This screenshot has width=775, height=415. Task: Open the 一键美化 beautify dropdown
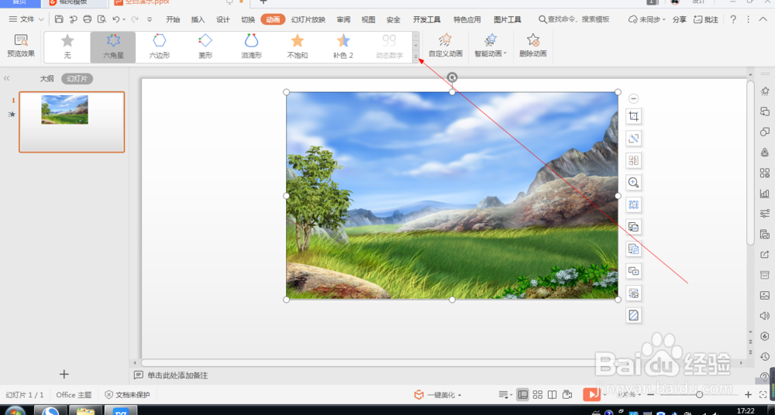click(438, 395)
